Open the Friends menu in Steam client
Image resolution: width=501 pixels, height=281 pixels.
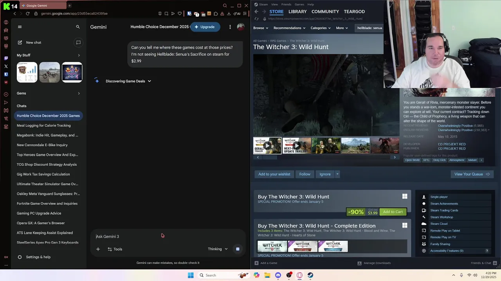click(x=286, y=4)
